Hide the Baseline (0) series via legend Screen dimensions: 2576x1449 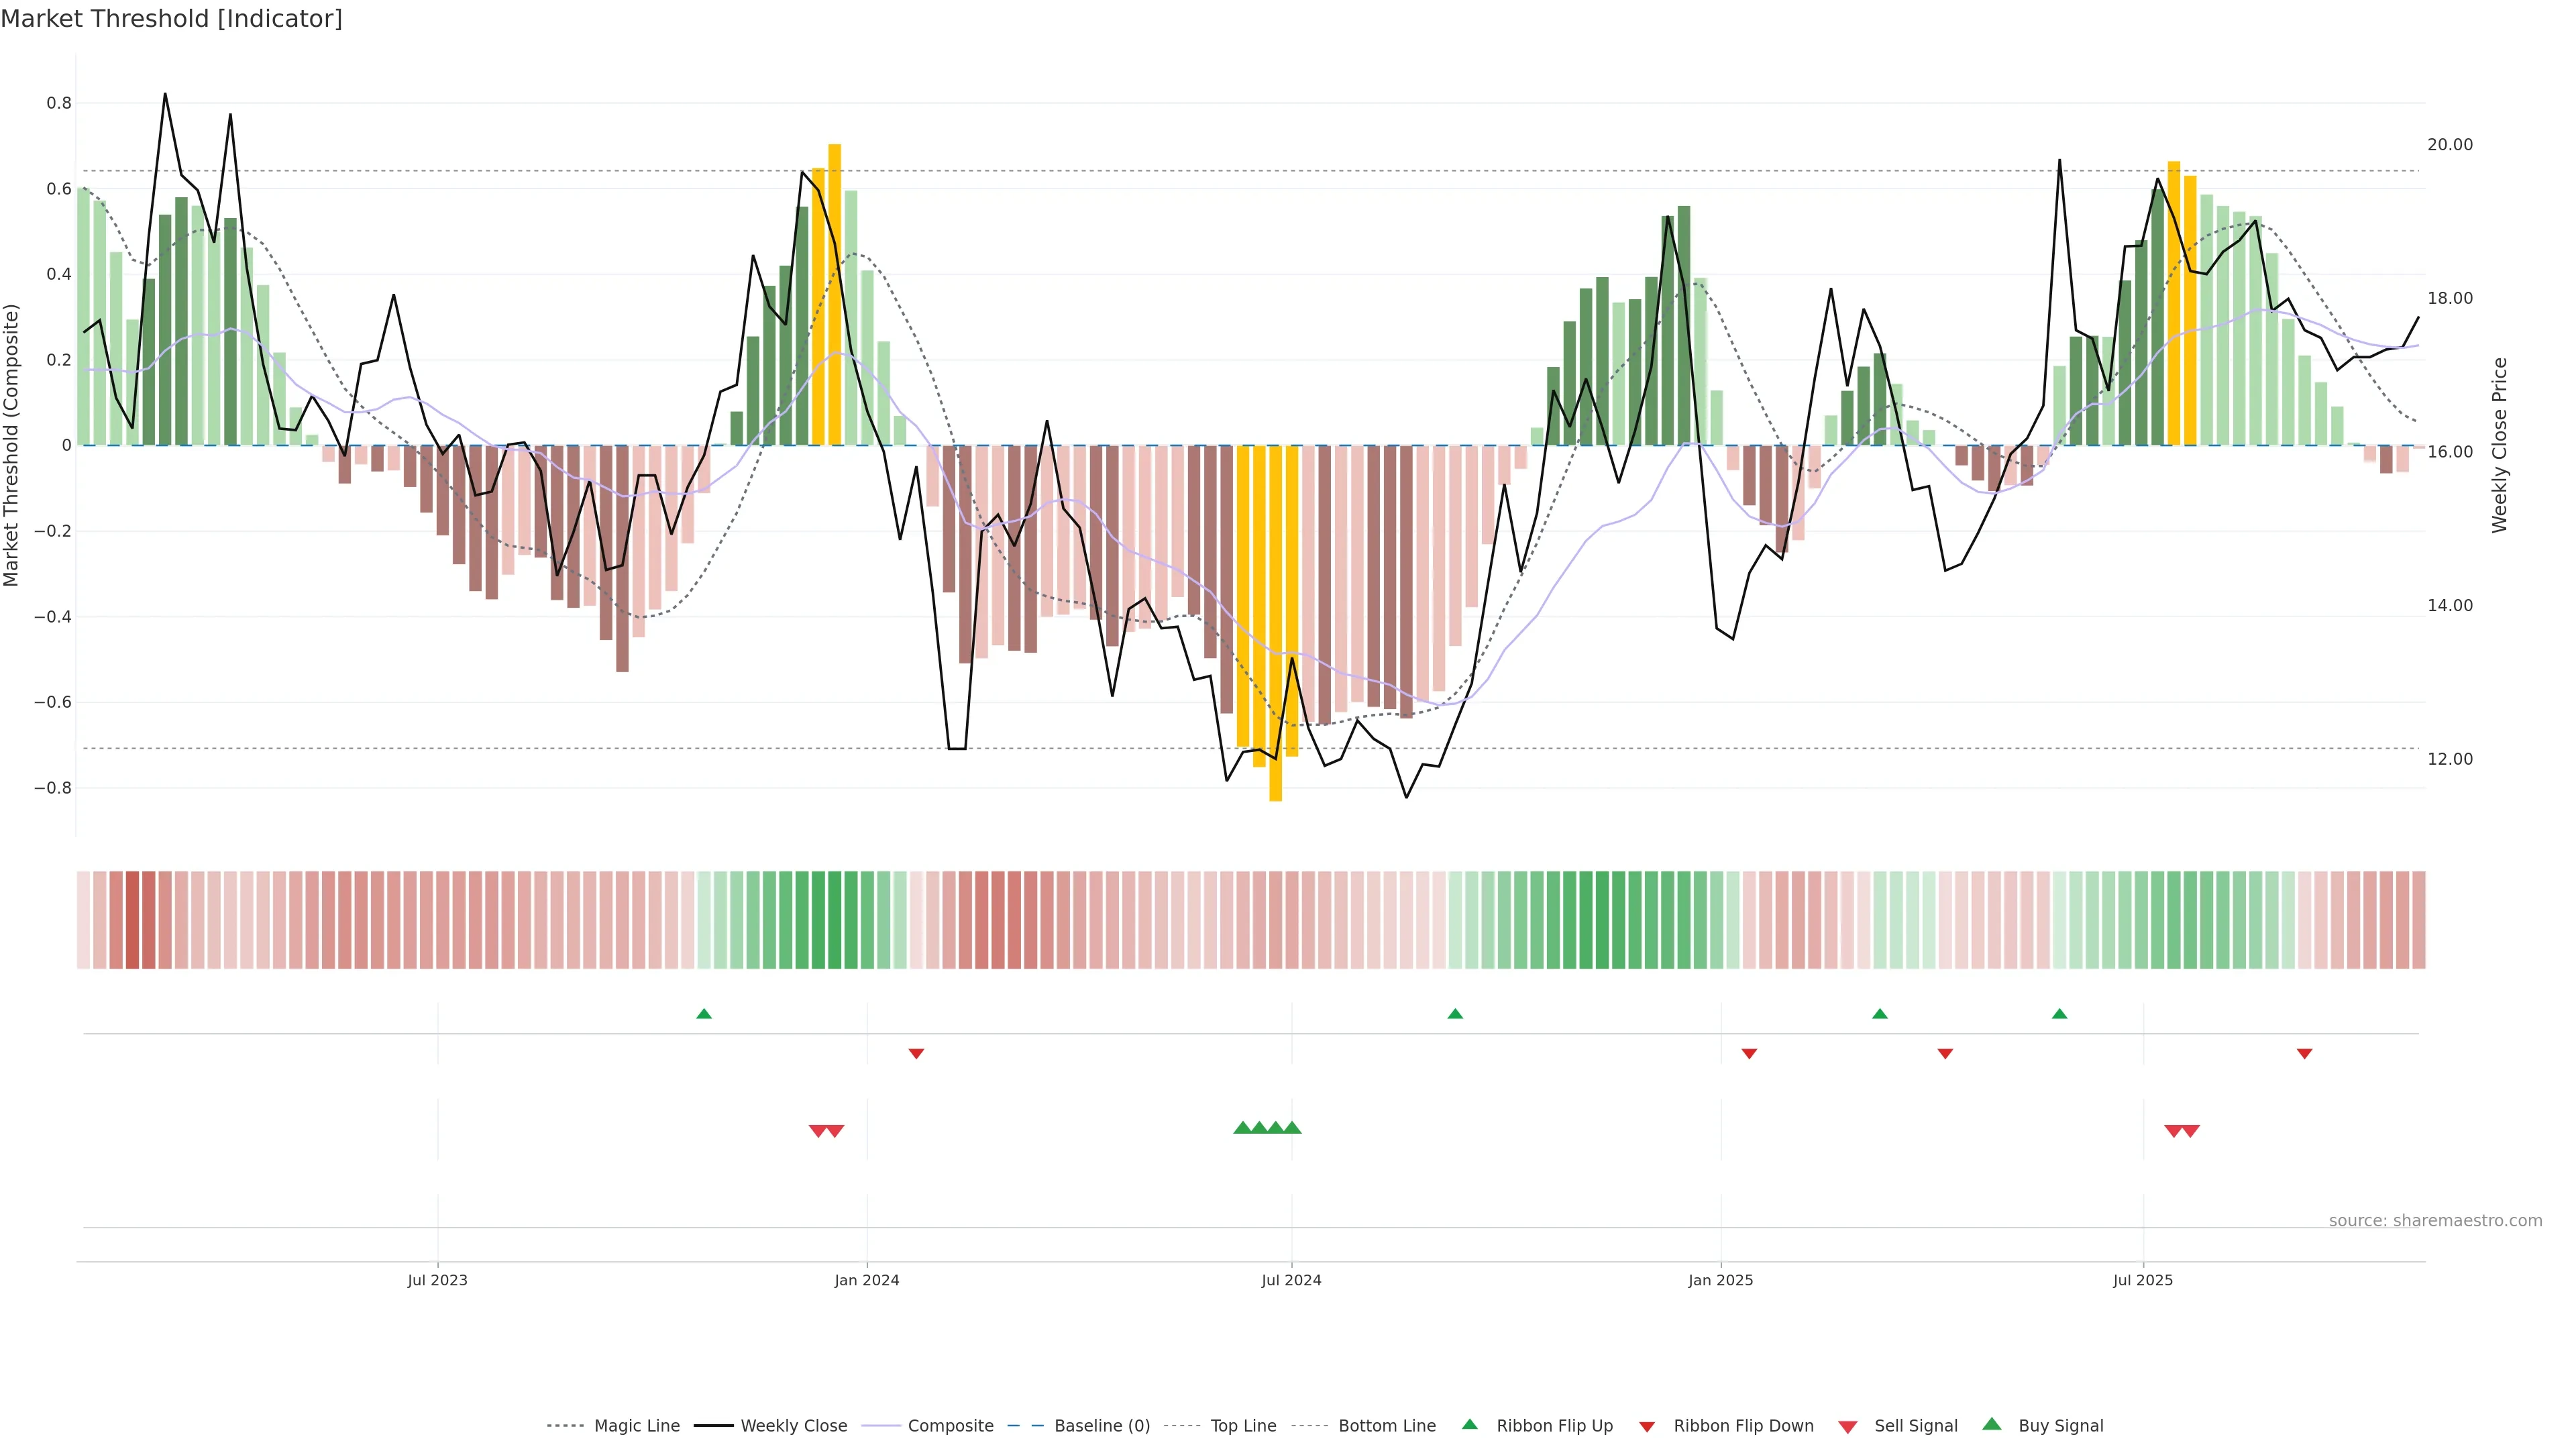click(x=1102, y=1426)
